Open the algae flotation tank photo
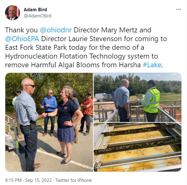The image size is (187, 185). 138,147
